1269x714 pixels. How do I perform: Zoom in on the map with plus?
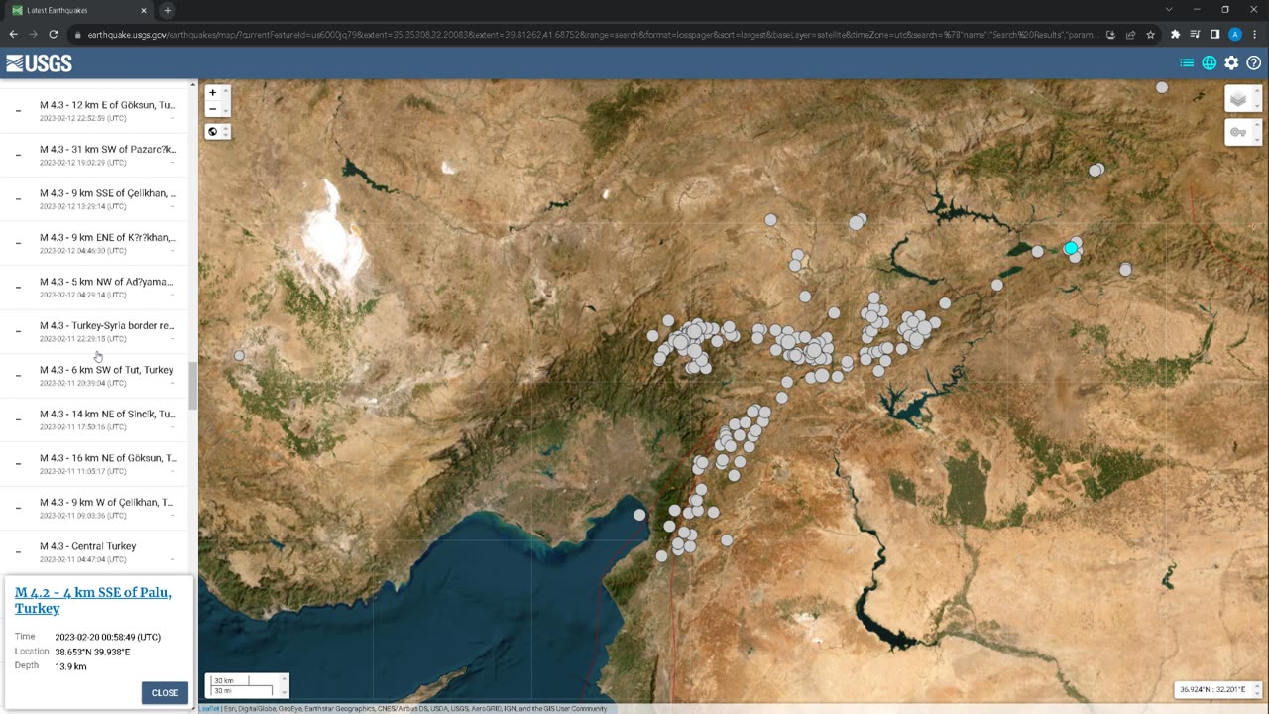[212, 93]
